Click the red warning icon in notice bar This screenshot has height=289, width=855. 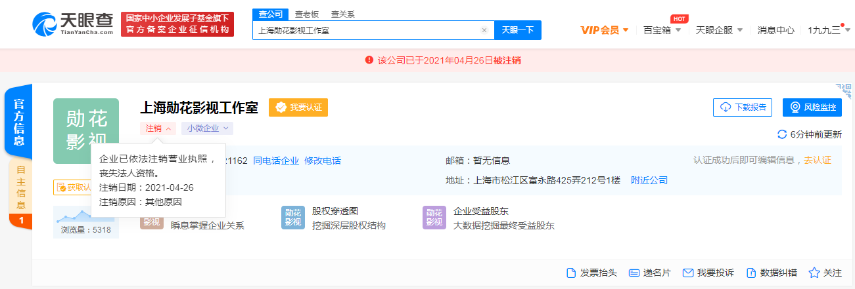369,60
